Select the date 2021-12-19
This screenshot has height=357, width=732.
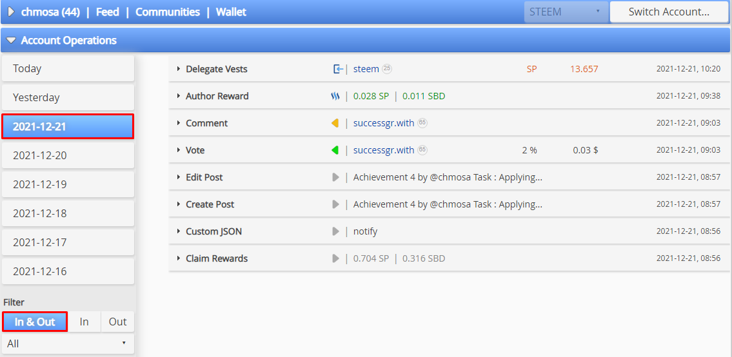coord(68,184)
